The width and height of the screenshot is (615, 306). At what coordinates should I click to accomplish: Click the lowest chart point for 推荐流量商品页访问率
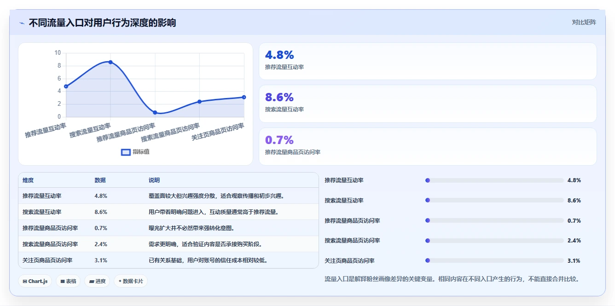[155, 112]
